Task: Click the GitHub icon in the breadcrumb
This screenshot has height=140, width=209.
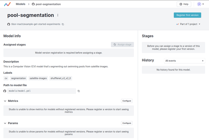Action: [x=33, y=4]
